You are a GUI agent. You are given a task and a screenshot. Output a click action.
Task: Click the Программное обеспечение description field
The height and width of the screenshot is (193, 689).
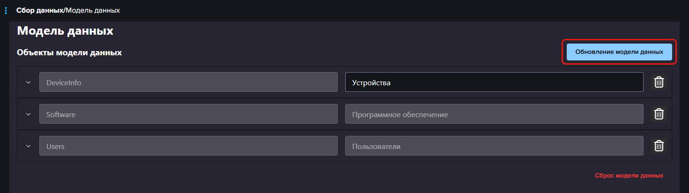click(x=494, y=114)
